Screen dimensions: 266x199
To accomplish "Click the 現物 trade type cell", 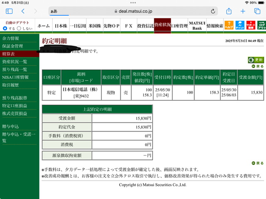I will pyautogui.click(x=111, y=92).
